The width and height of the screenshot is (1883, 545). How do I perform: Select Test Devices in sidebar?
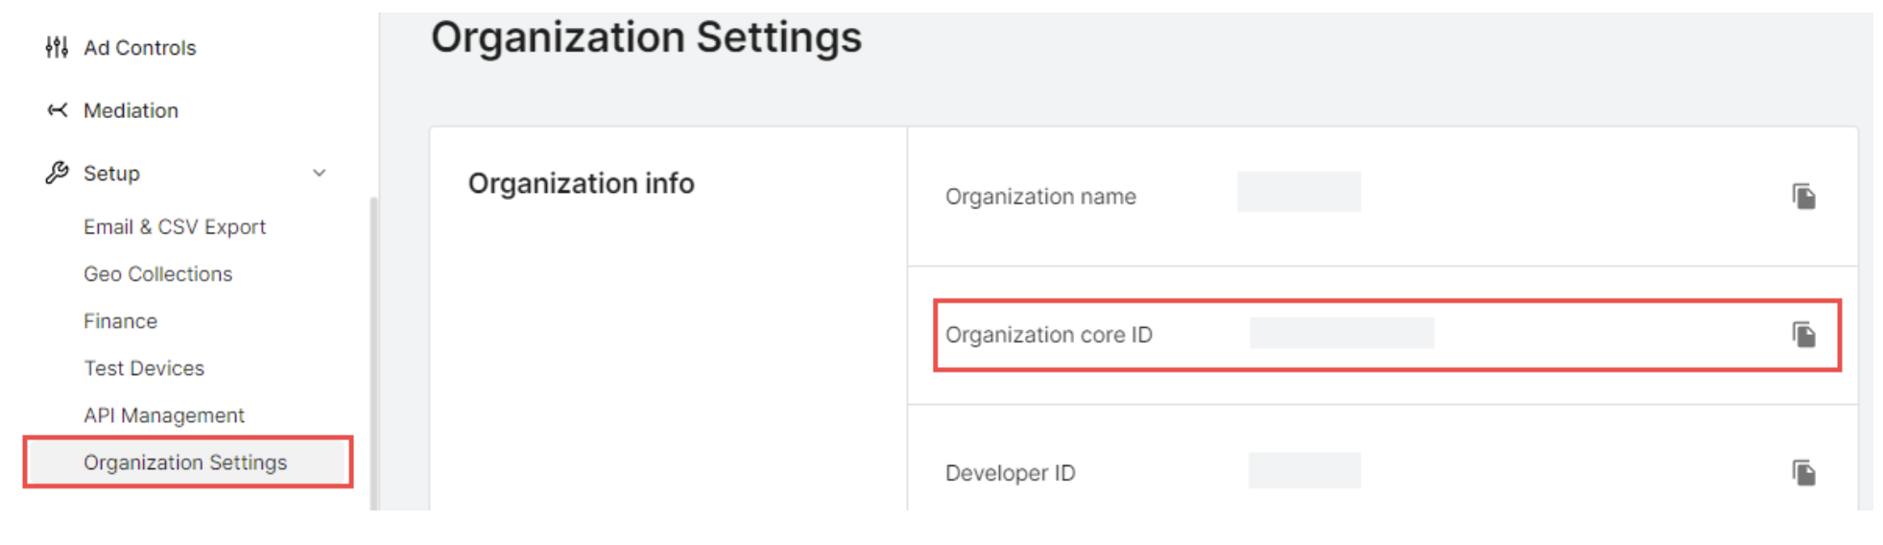click(x=144, y=368)
